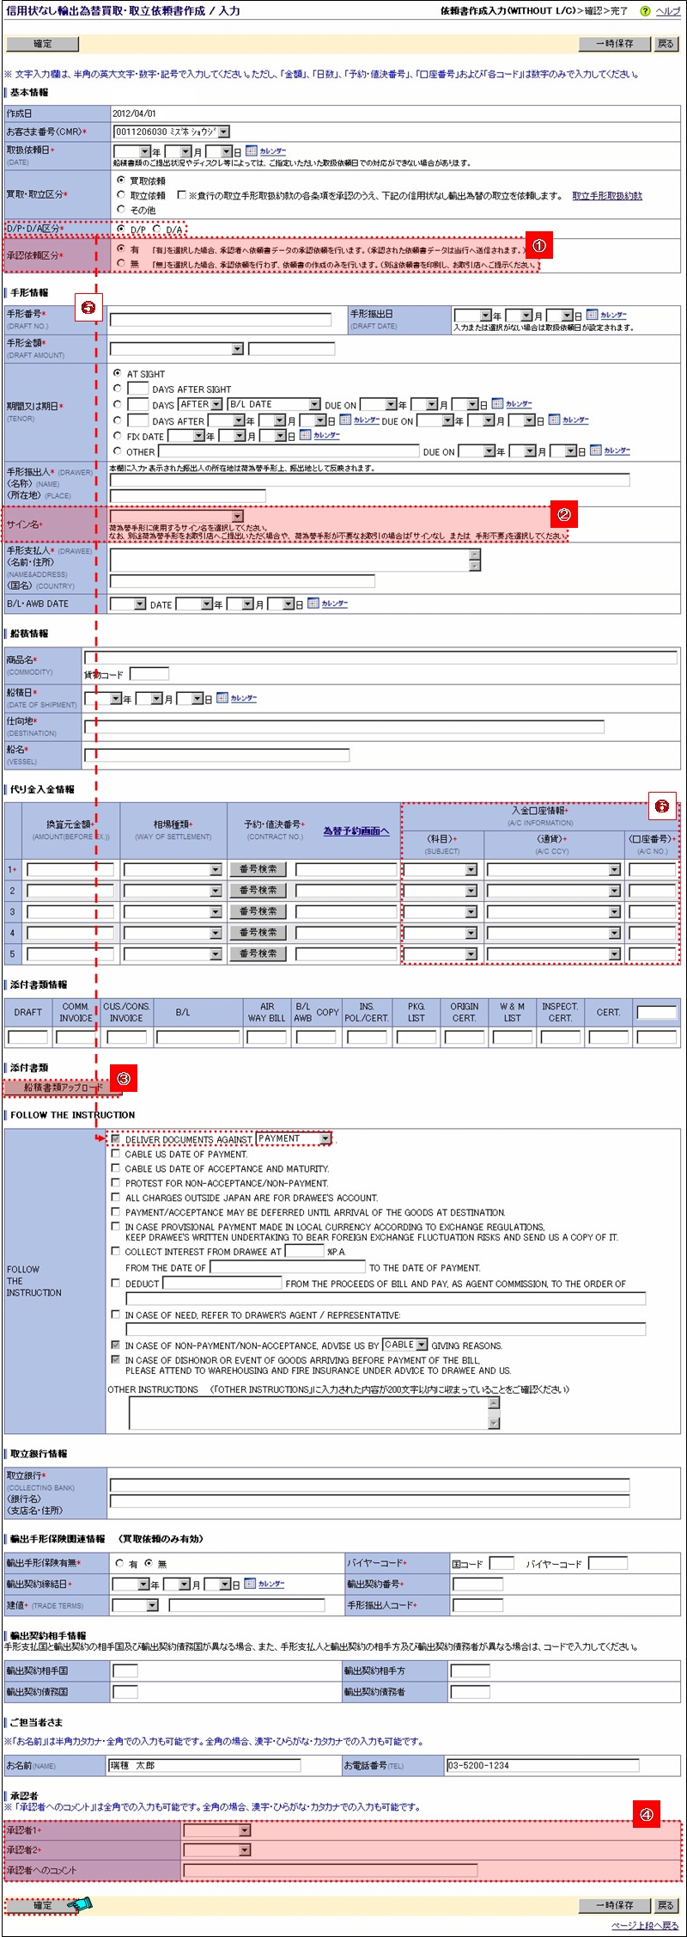Click scrollbar of OTHER INSTRUCTIONS text area
Image resolution: width=687 pixels, height=1937 pixels.
(494, 1413)
